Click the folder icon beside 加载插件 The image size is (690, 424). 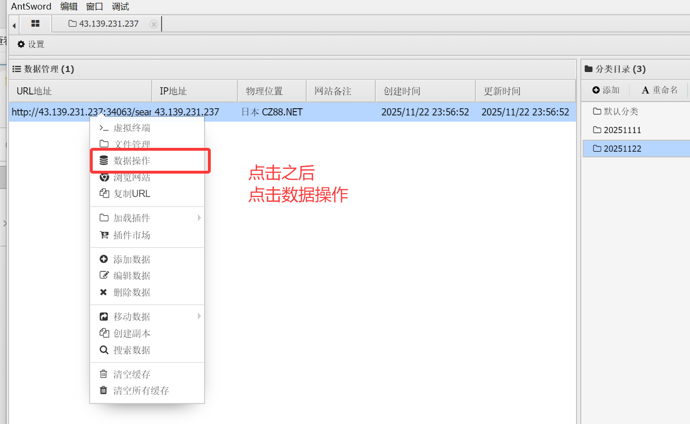[x=104, y=217]
